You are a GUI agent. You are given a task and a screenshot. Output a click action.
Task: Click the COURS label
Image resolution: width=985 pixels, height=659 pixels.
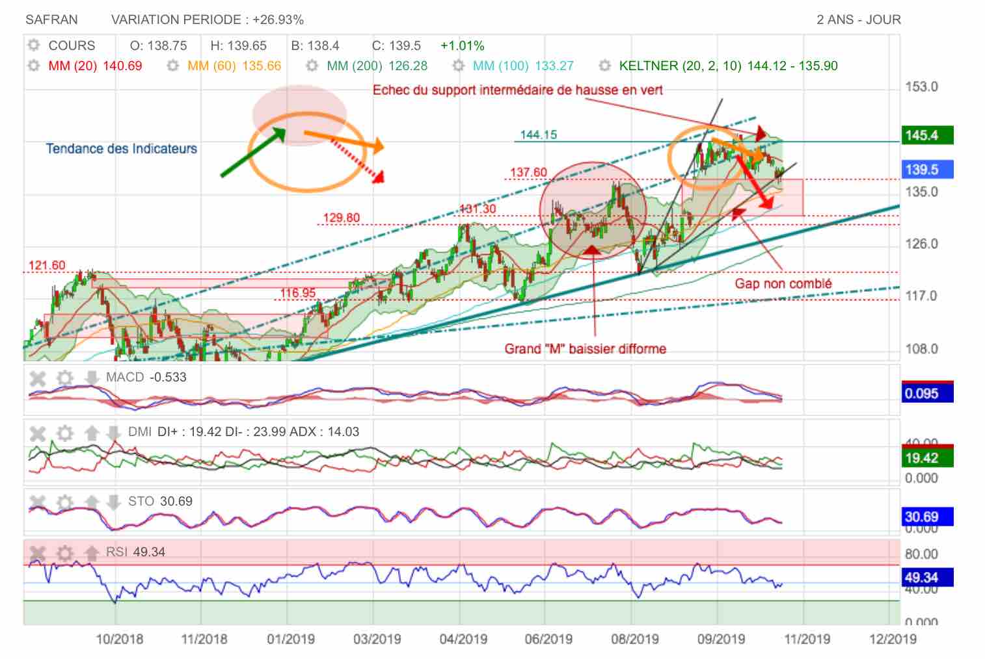(x=72, y=45)
